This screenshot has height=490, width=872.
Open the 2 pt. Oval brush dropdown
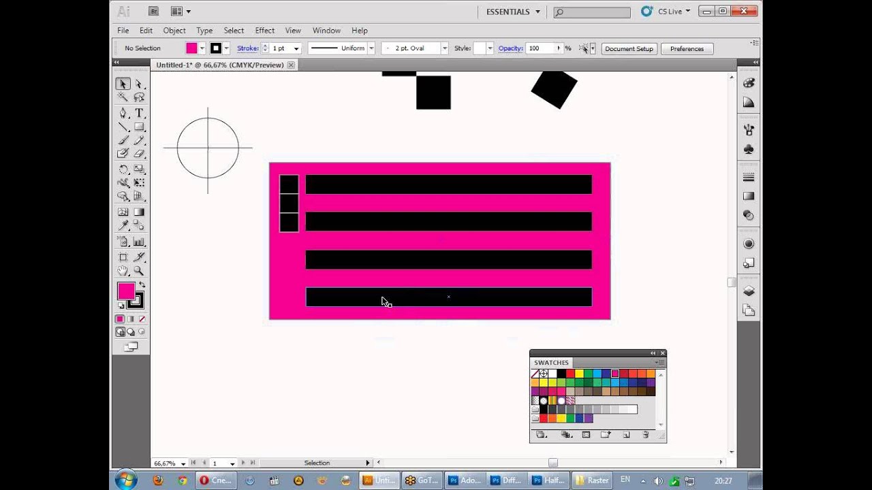tap(445, 48)
